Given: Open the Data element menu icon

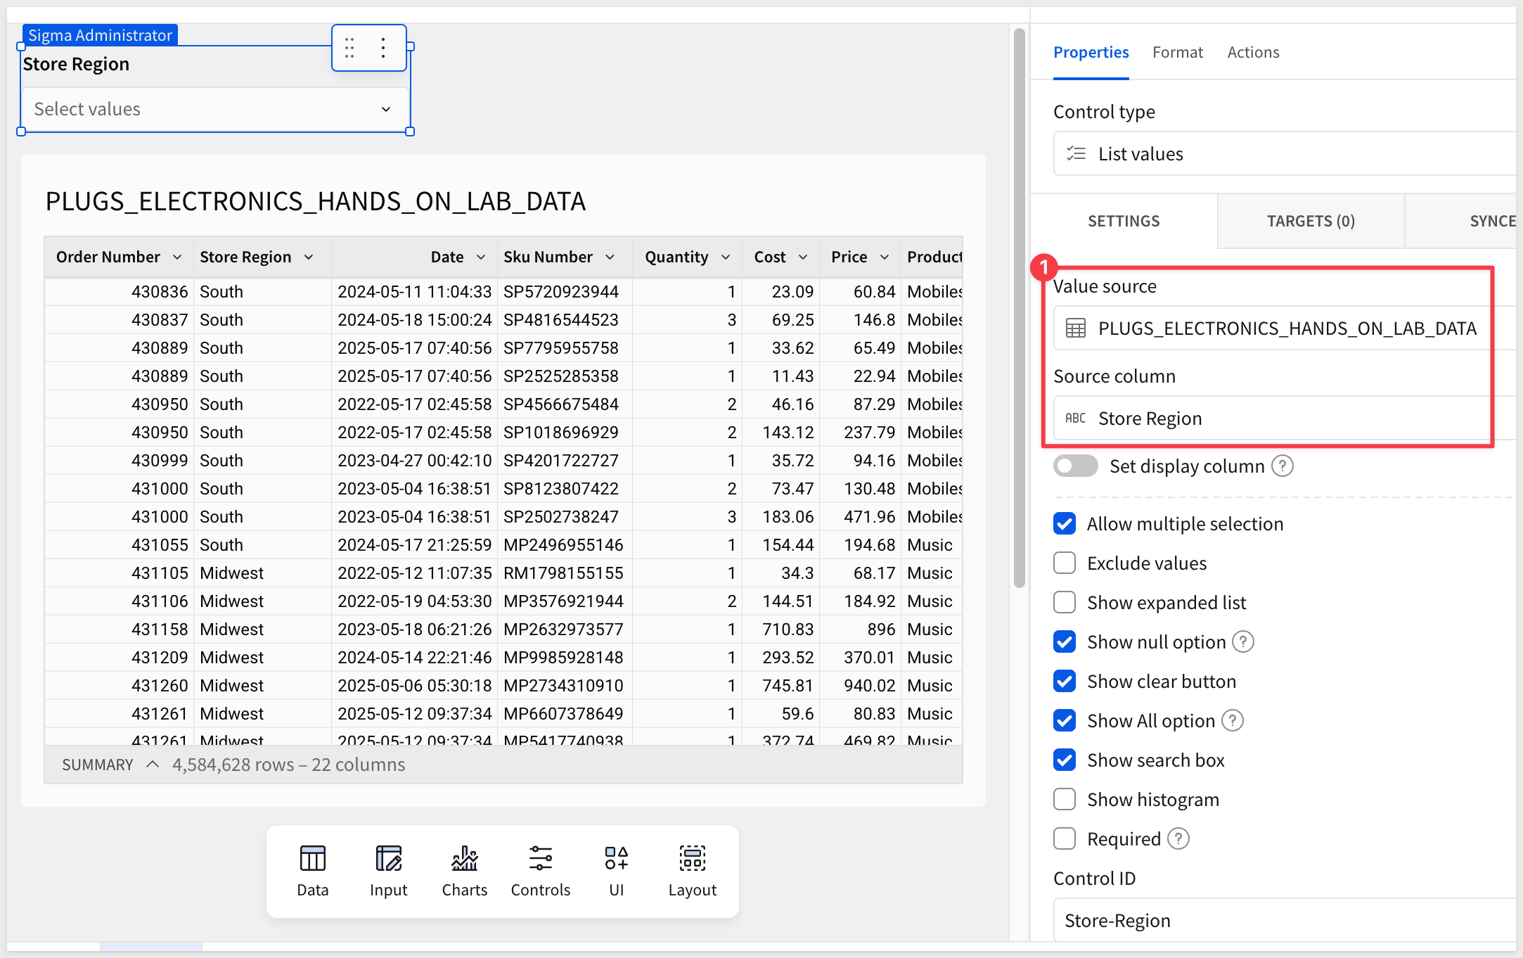Looking at the screenshot, I should pyautogui.click(x=312, y=860).
